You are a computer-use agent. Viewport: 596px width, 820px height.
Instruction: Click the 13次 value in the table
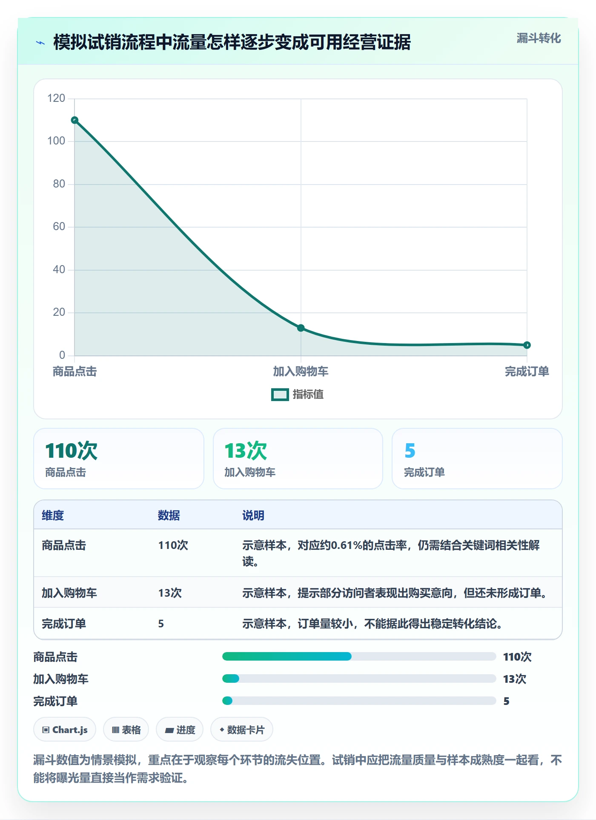(x=170, y=593)
